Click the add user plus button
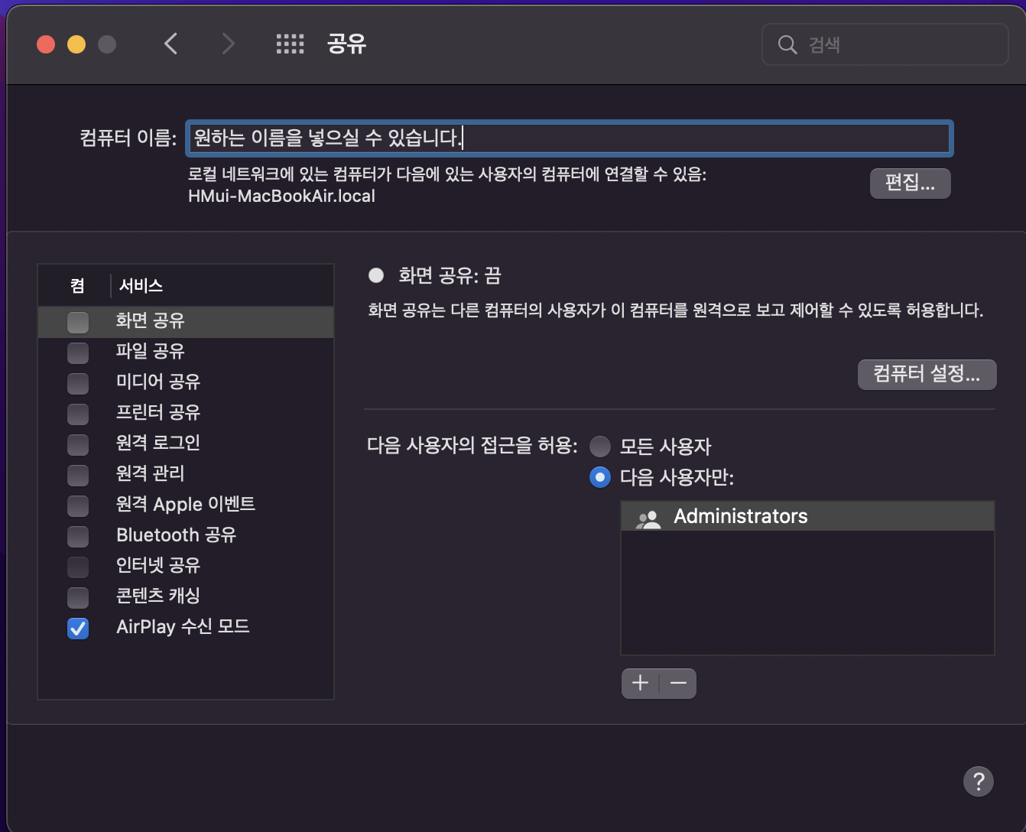Viewport: 1026px width, 832px height. click(640, 683)
